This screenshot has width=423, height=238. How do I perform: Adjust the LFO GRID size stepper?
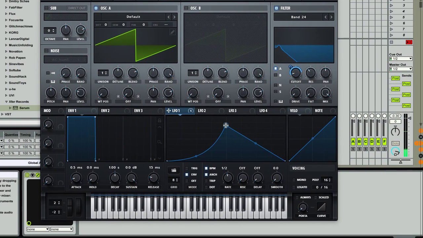click(174, 180)
